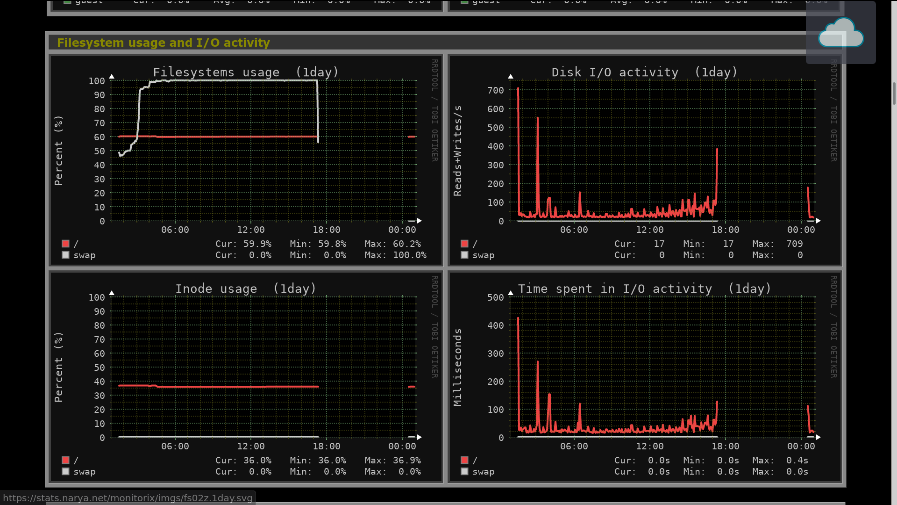This screenshot has width=897, height=505.
Task: Click white swap legend swatch in Filesystems usage
Action: [65, 255]
